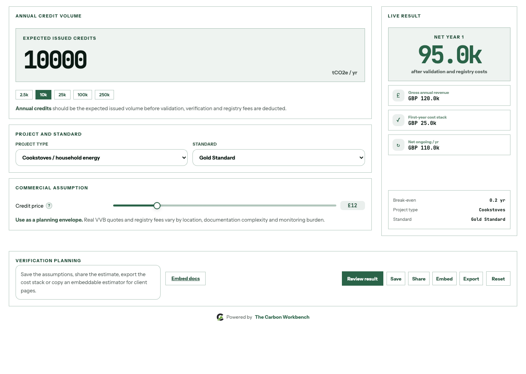The width and height of the screenshot is (526, 374).
Task: Click the £12 credit price value box
Action: pos(352,205)
